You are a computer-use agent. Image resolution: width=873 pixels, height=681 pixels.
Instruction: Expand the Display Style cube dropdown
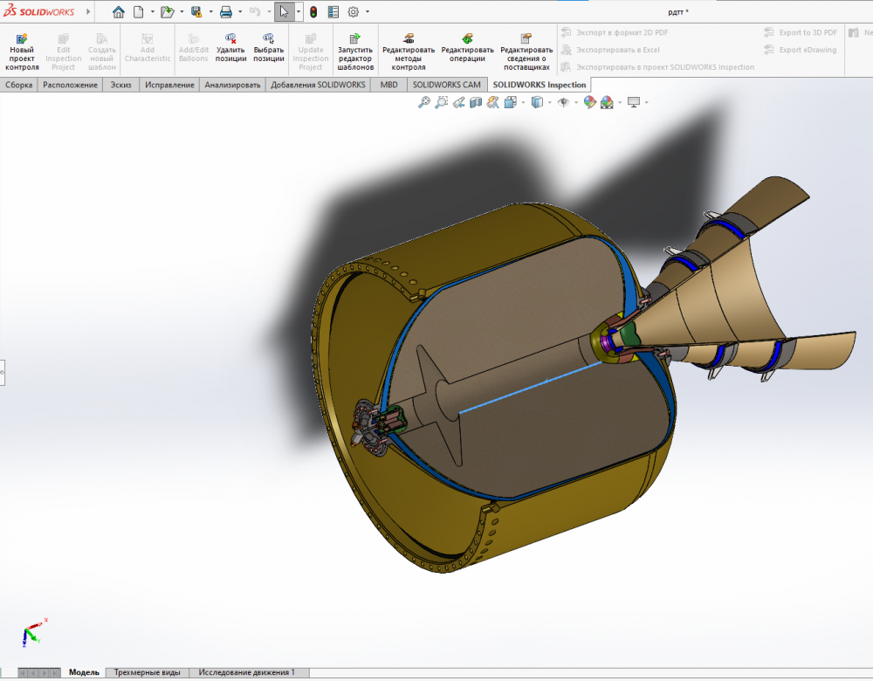(x=549, y=103)
